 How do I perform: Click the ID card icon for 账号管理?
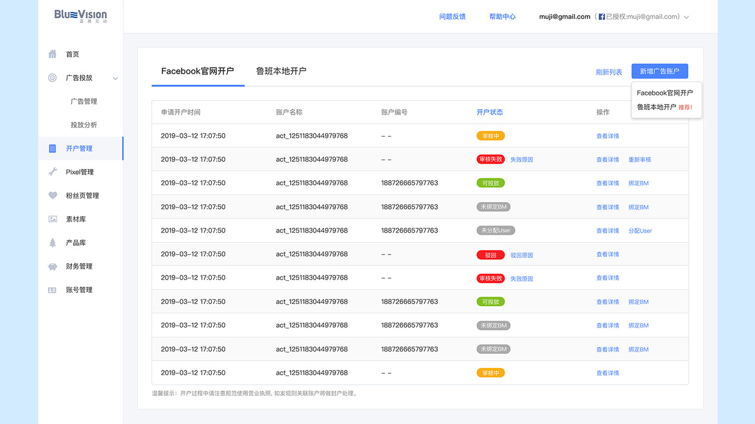tap(52, 290)
